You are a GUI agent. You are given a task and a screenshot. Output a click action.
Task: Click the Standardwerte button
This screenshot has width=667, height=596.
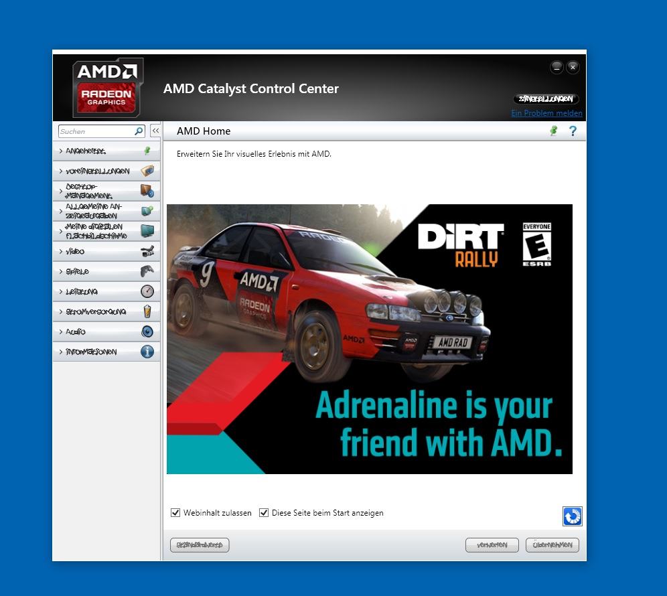tap(200, 545)
